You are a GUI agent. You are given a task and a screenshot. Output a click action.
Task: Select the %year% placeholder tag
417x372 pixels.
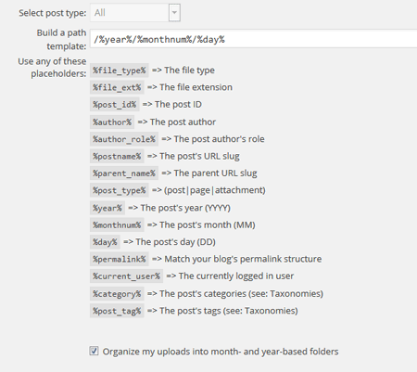107,208
